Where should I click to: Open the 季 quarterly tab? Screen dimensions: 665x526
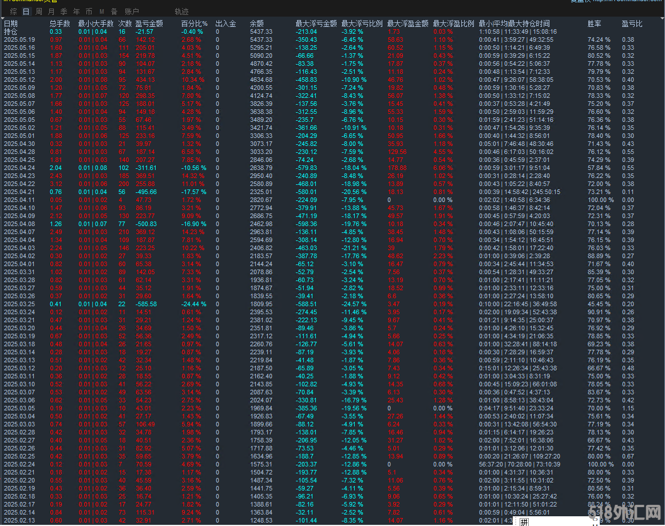tap(64, 11)
